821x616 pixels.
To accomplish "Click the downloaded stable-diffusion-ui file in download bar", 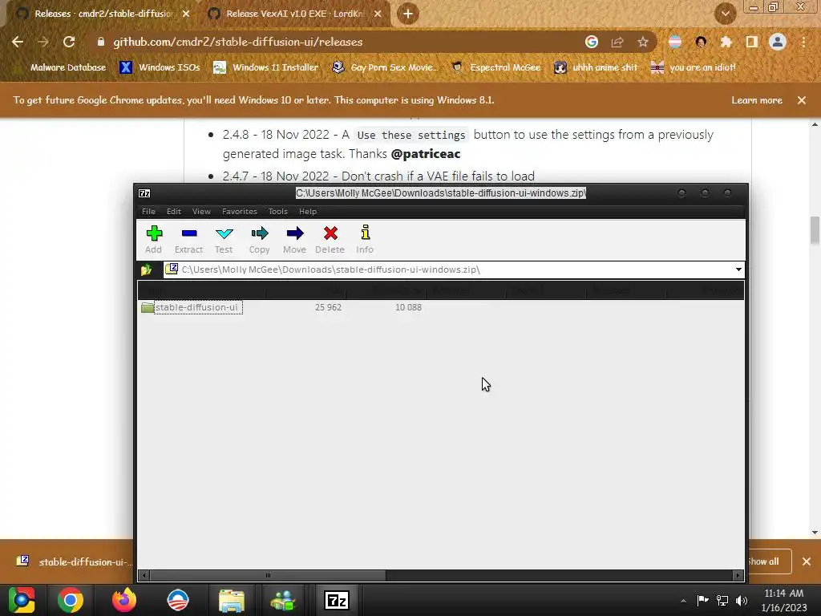I will [x=73, y=561].
